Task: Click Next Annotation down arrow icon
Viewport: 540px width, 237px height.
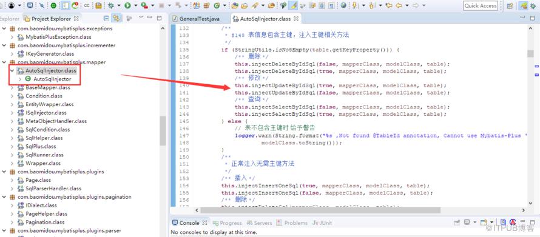Action: coord(354,5)
